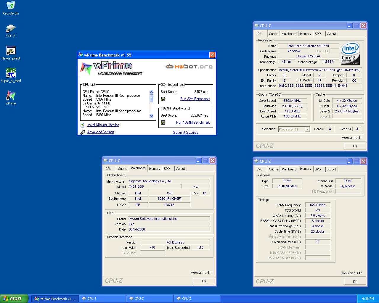Open the Install Missing Libraries link
This screenshot has width=379, height=303.
pyautogui.click(x=103, y=125)
